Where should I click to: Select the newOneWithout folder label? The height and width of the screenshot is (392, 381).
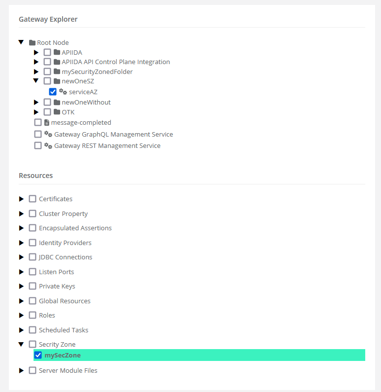86,102
